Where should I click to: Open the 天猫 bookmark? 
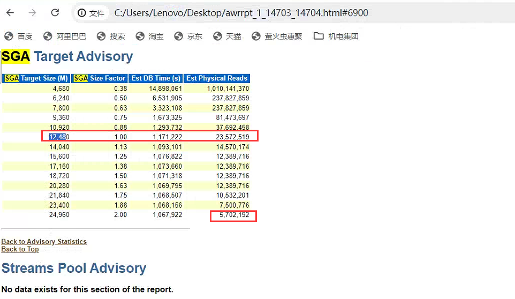(x=227, y=36)
